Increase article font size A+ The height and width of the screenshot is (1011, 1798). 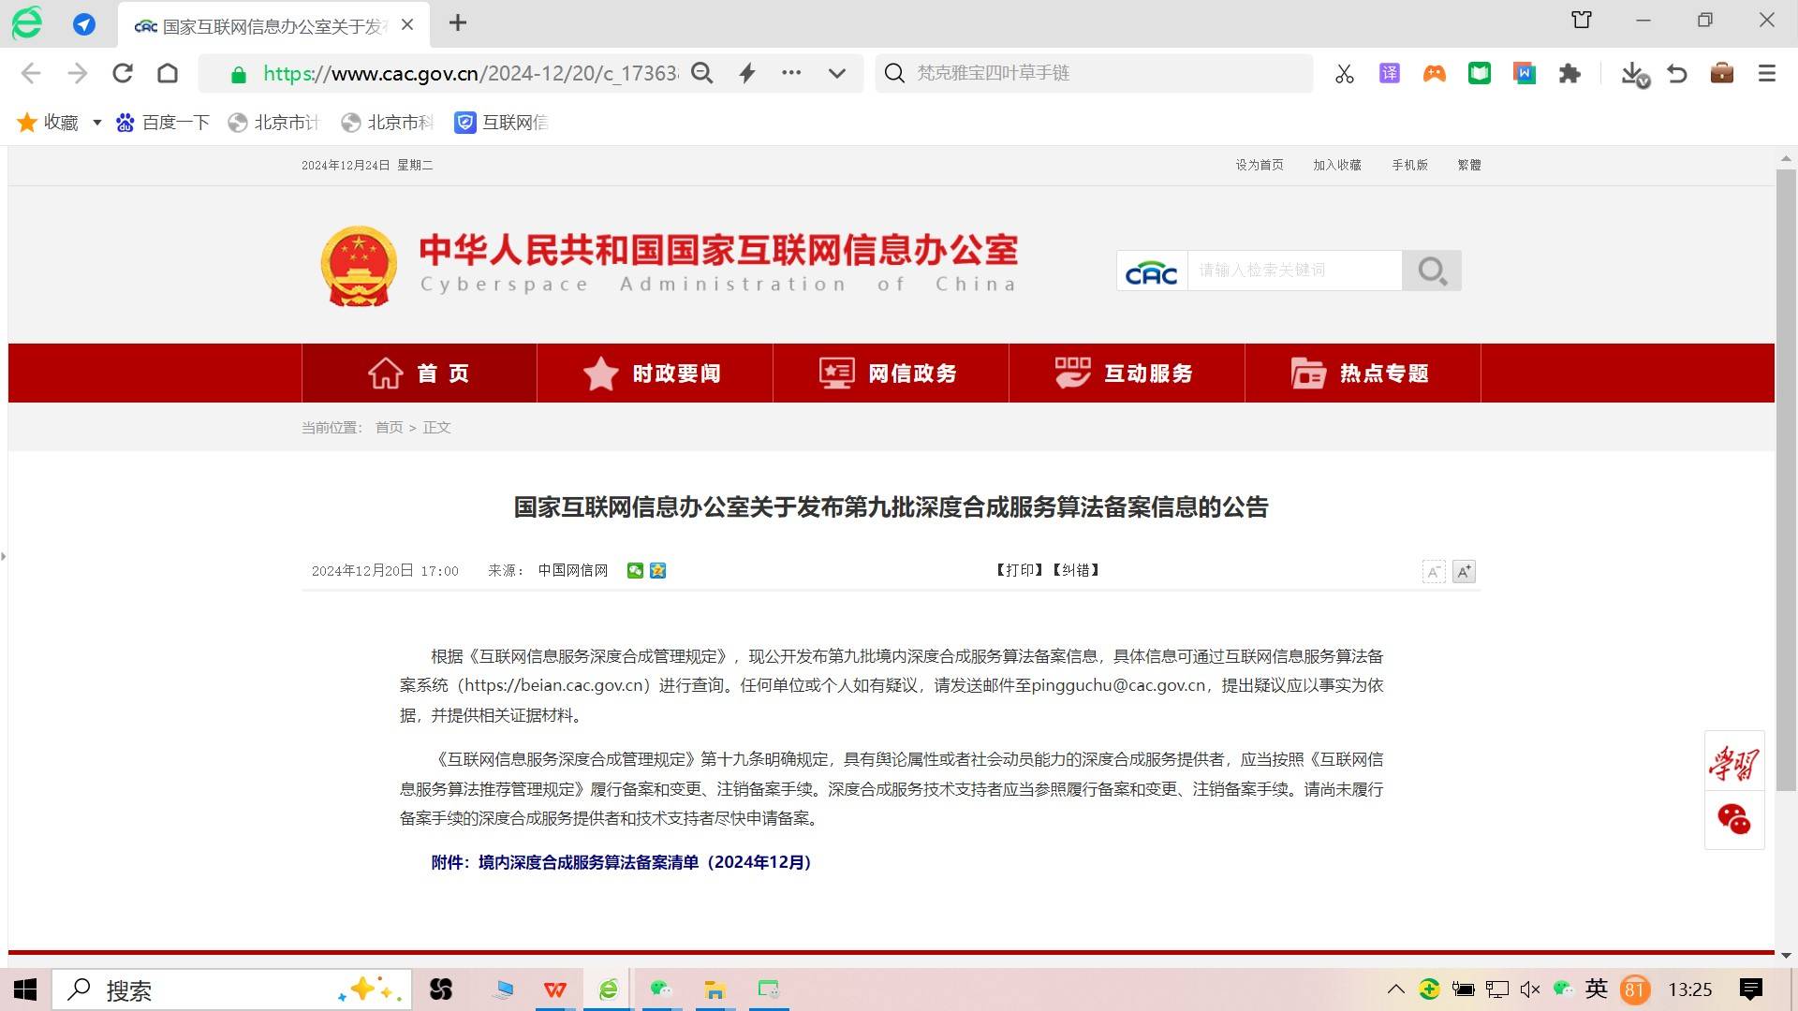pyautogui.click(x=1464, y=572)
